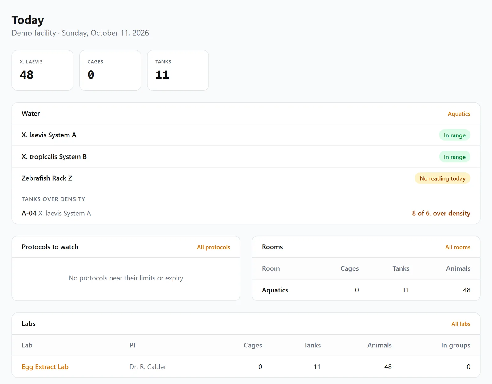This screenshot has width=492, height=384.
Task: Click the Labs table PI column header
Action: click(132, 345)
